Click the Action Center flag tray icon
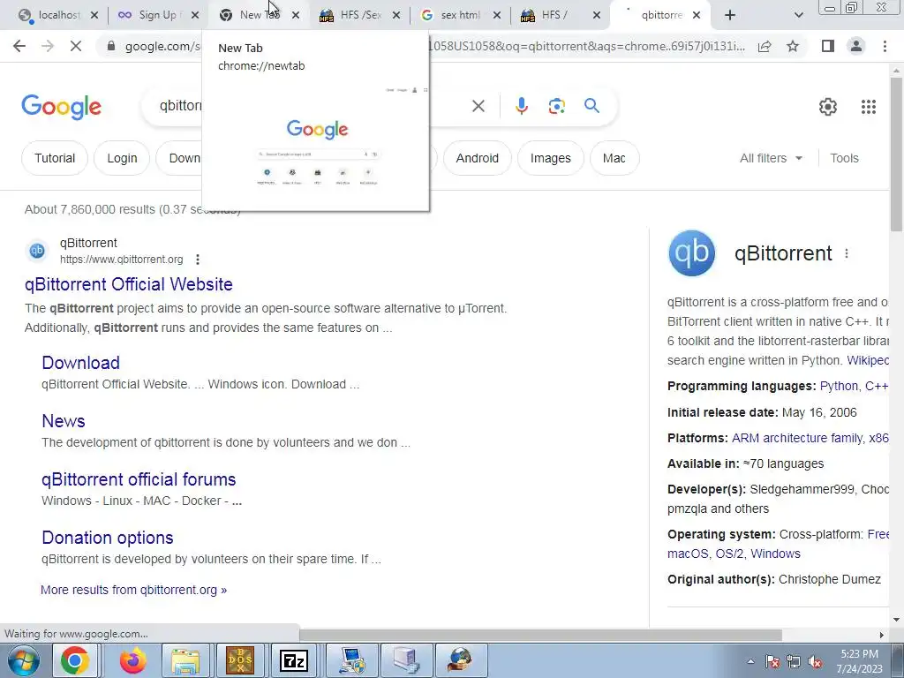 point(772,662)
